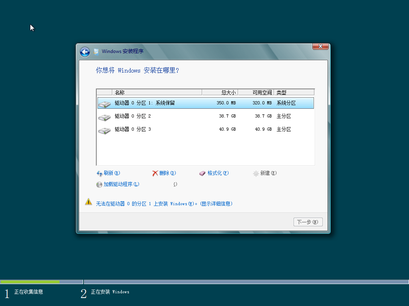Click the 下一步(N) button
409x306 pixels.
point(308,222)
